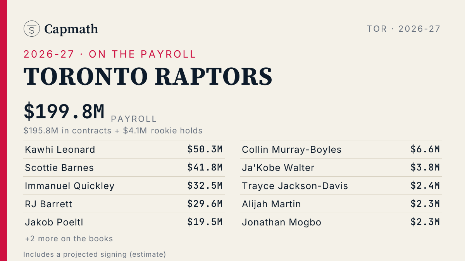This screenshot has width=465, height=261.
Task: Click Immanuel Quickley's player name
Action: [x=70, y=186]
